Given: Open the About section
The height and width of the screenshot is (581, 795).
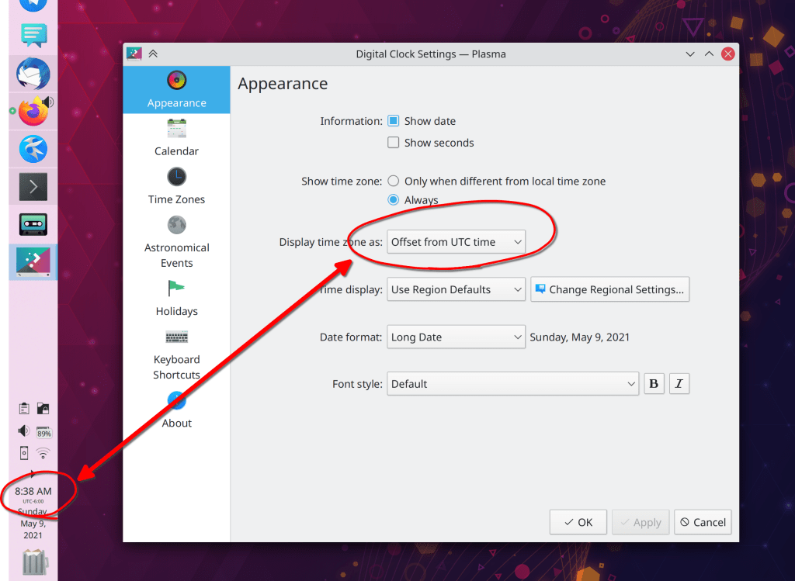Looking at the screenshot, I should pyautogui.click(x=176, y=410).
